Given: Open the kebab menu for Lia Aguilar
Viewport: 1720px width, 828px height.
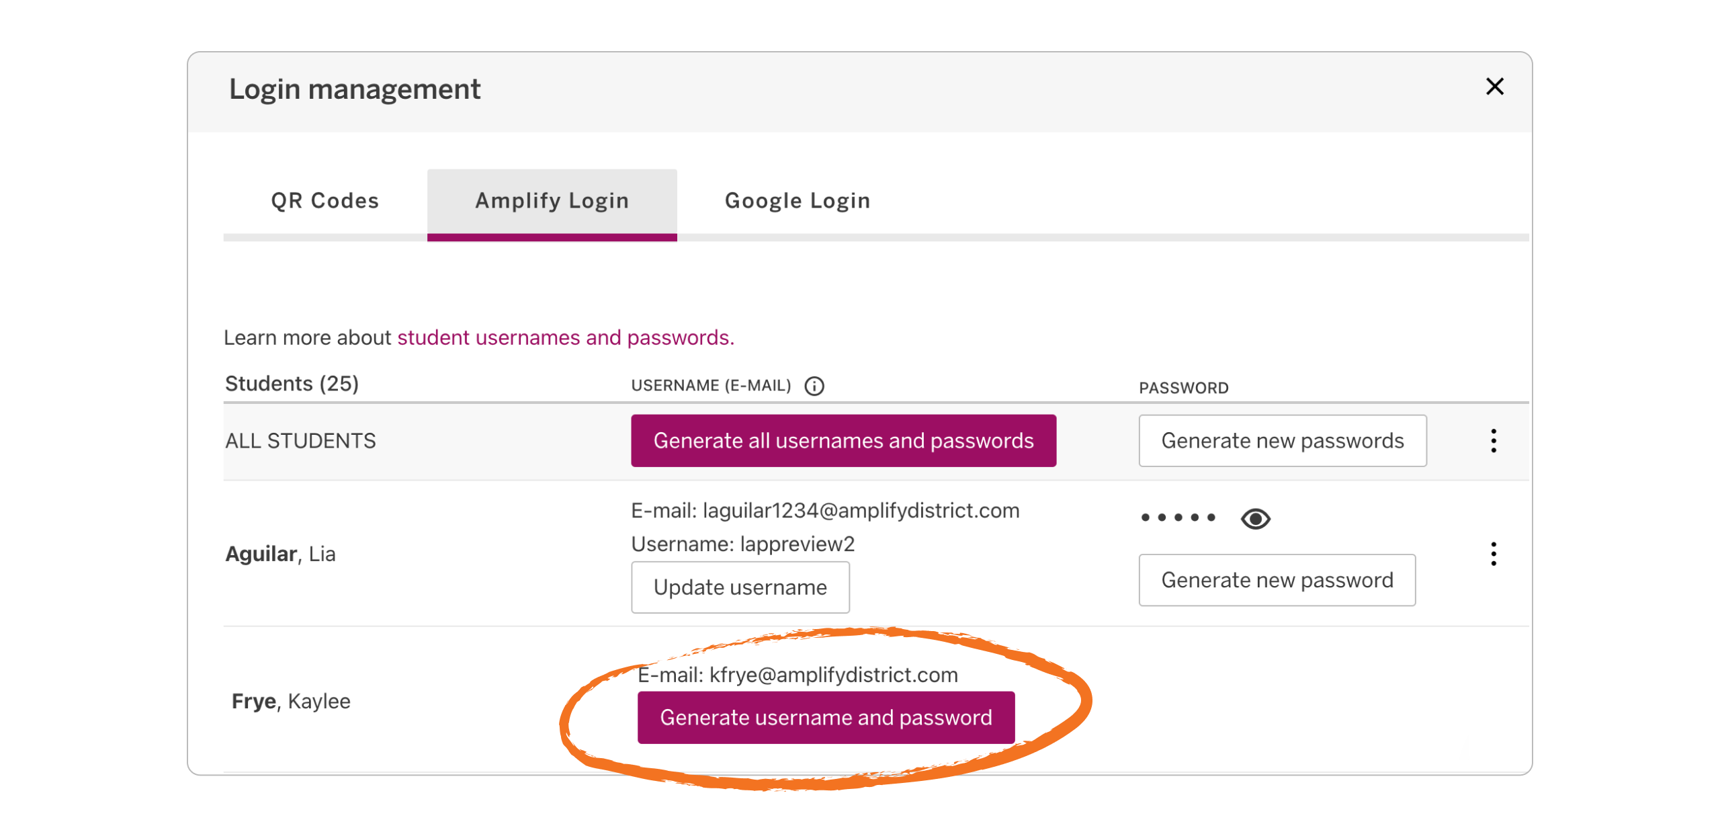Looking at the screenshot, I should coord(1494,553).
